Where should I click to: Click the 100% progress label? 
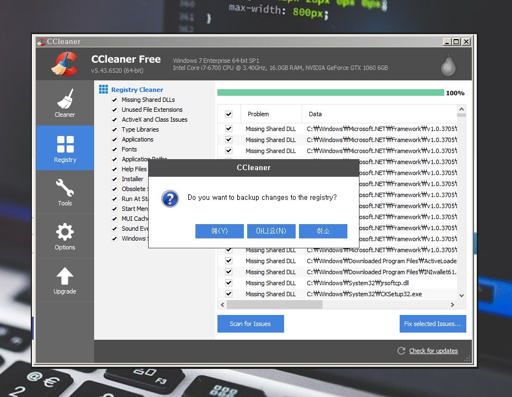click(455, 93)
